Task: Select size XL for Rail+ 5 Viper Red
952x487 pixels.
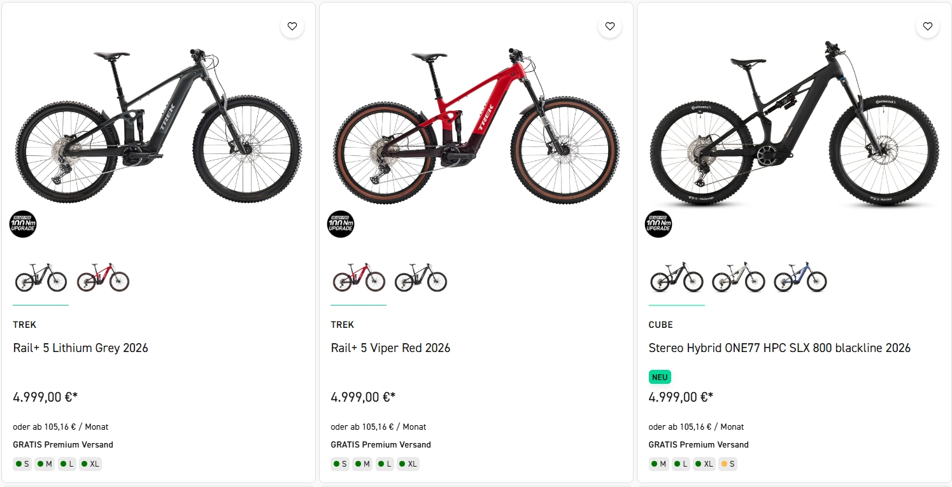Action: pyautogui.click(x=408, y=464)
